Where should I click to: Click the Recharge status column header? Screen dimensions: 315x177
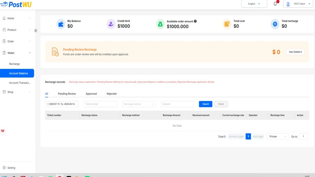[x=89, y=115]
